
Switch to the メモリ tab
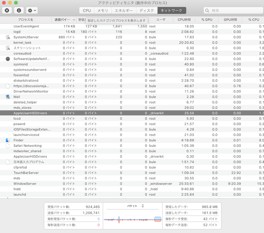tap(103, 11)
